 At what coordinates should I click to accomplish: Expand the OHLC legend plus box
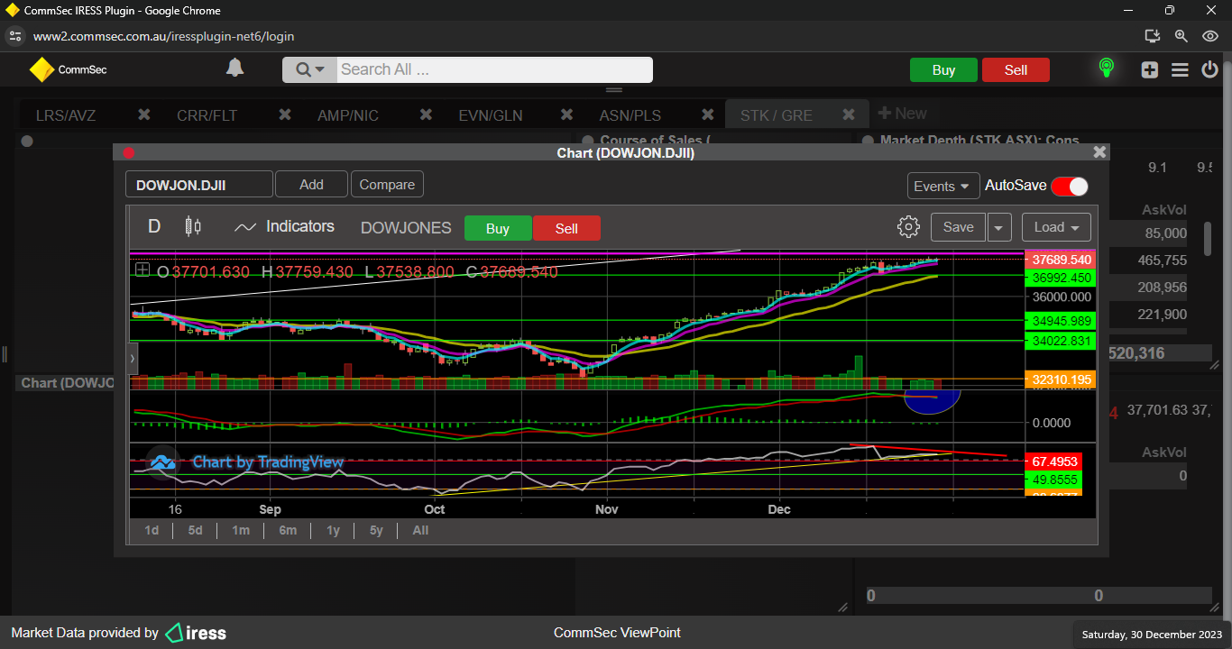143,270
